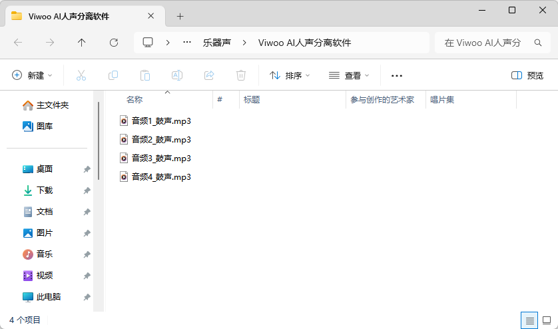Screen dimensions: 558x329
Task: Open 下载 in sidebar
Action: 45,190
